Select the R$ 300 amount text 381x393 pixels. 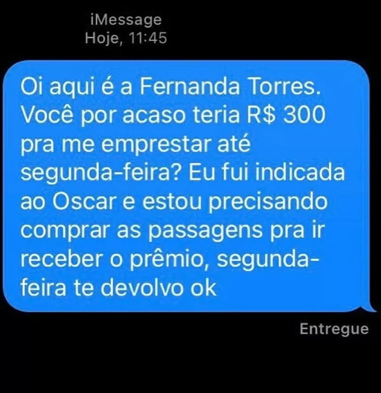pyautogui.click(x=285, y=115)
